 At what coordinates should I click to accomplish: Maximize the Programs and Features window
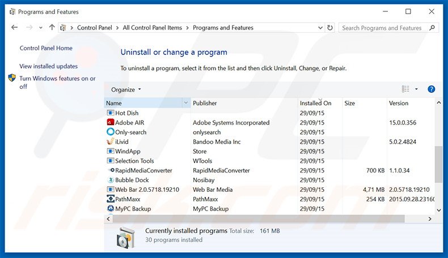point(408,11)
